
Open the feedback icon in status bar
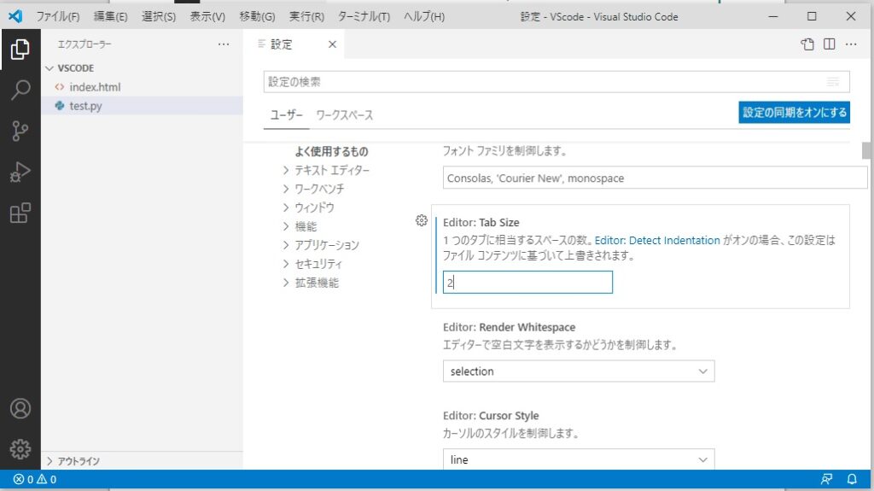(x=826, y=479)
